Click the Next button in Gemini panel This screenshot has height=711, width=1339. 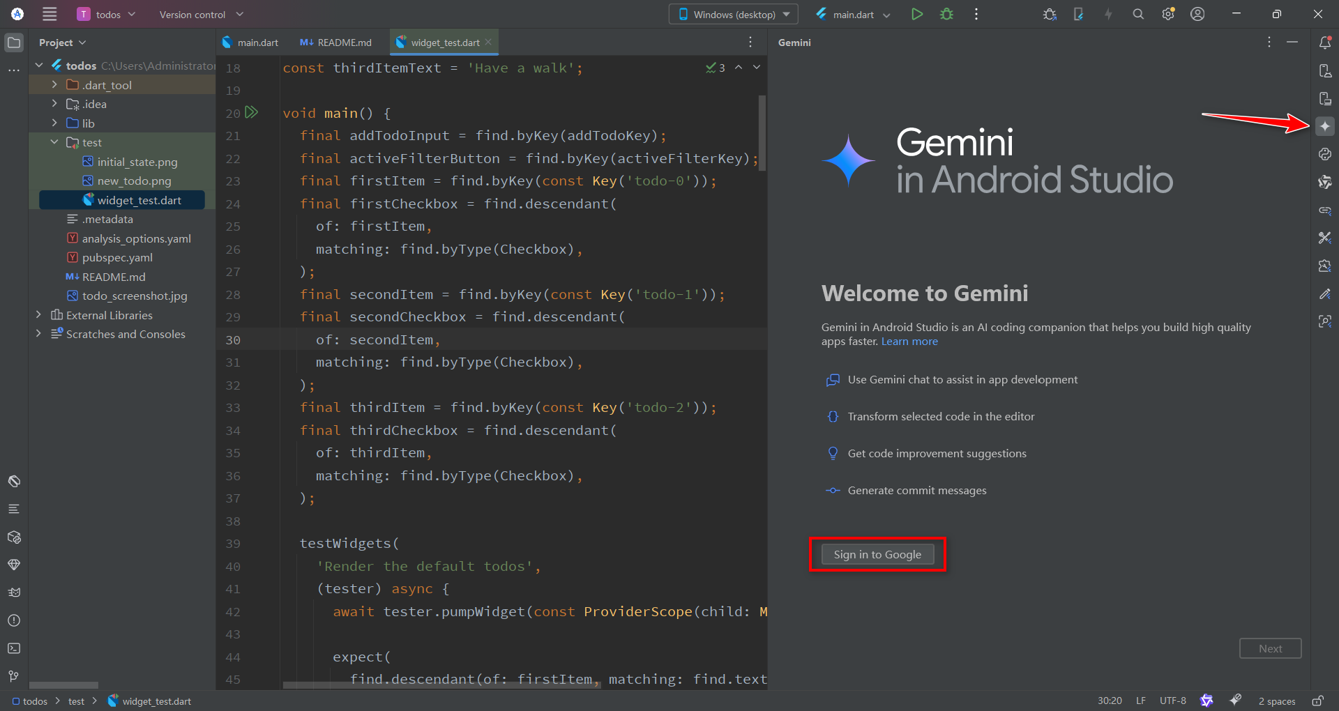point(1270,648)
